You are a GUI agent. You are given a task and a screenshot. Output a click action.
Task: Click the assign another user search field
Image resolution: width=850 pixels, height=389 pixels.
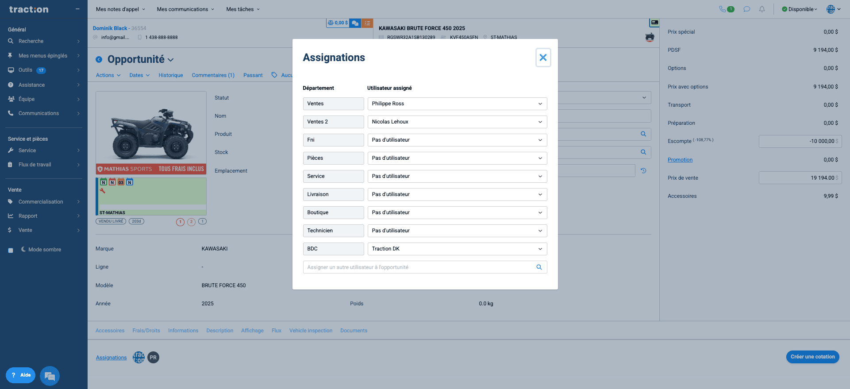click(425, 267)
